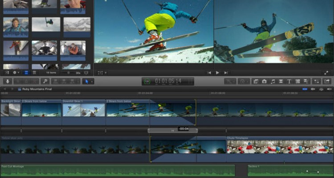Click the Import Media down-arrow button
Screen dimensions: 334x178
[8, 81]
